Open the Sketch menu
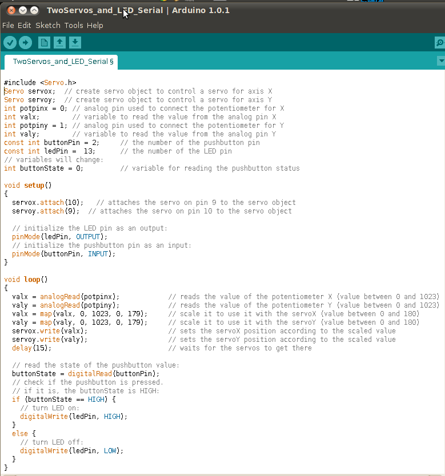Screen dimensions: 445x476 tap(48, 26)
